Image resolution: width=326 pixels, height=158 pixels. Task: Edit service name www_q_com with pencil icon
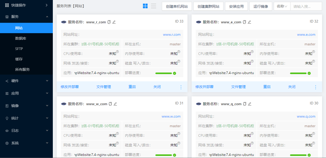coord(250,104)
